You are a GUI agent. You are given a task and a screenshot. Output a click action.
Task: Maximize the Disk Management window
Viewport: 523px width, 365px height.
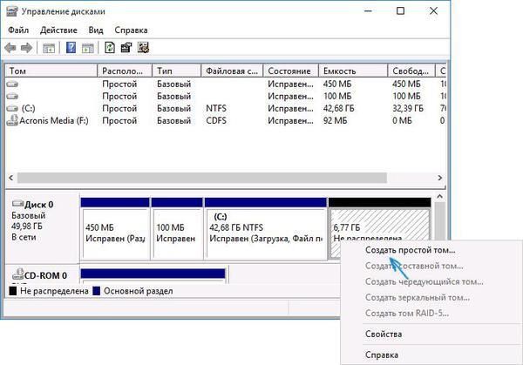coord(400,11)
